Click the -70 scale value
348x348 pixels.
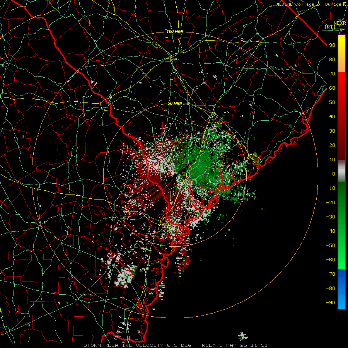click(331, 274)
